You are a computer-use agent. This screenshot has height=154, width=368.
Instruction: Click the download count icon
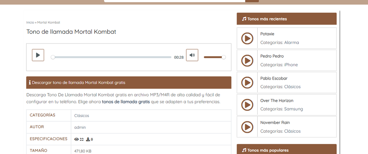pos(88,139)
